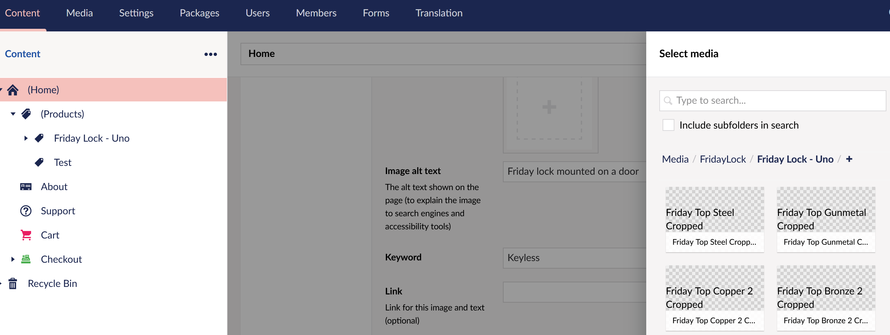The width and height of the screenshot is (890, 335).
Task: Click the Keyword input field
Action: pyautogui.click(x=574, y=258)
